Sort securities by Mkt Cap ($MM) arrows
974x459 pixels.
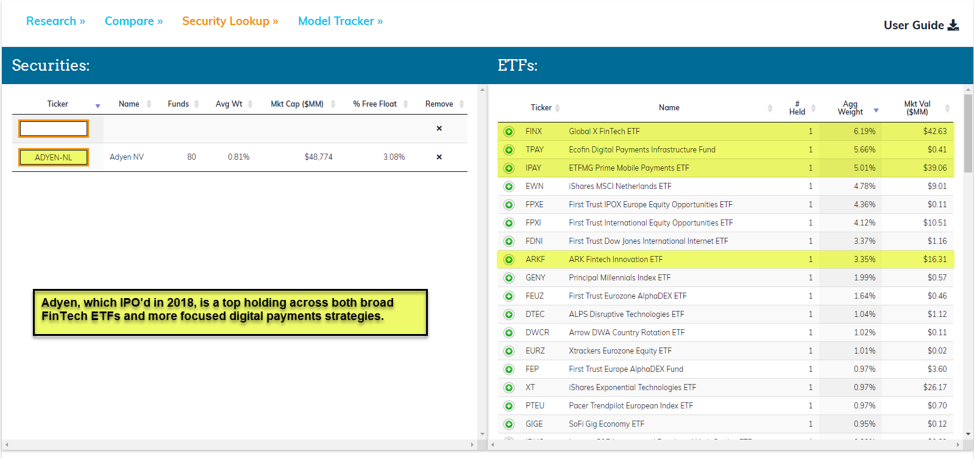(x=333, y=104)
